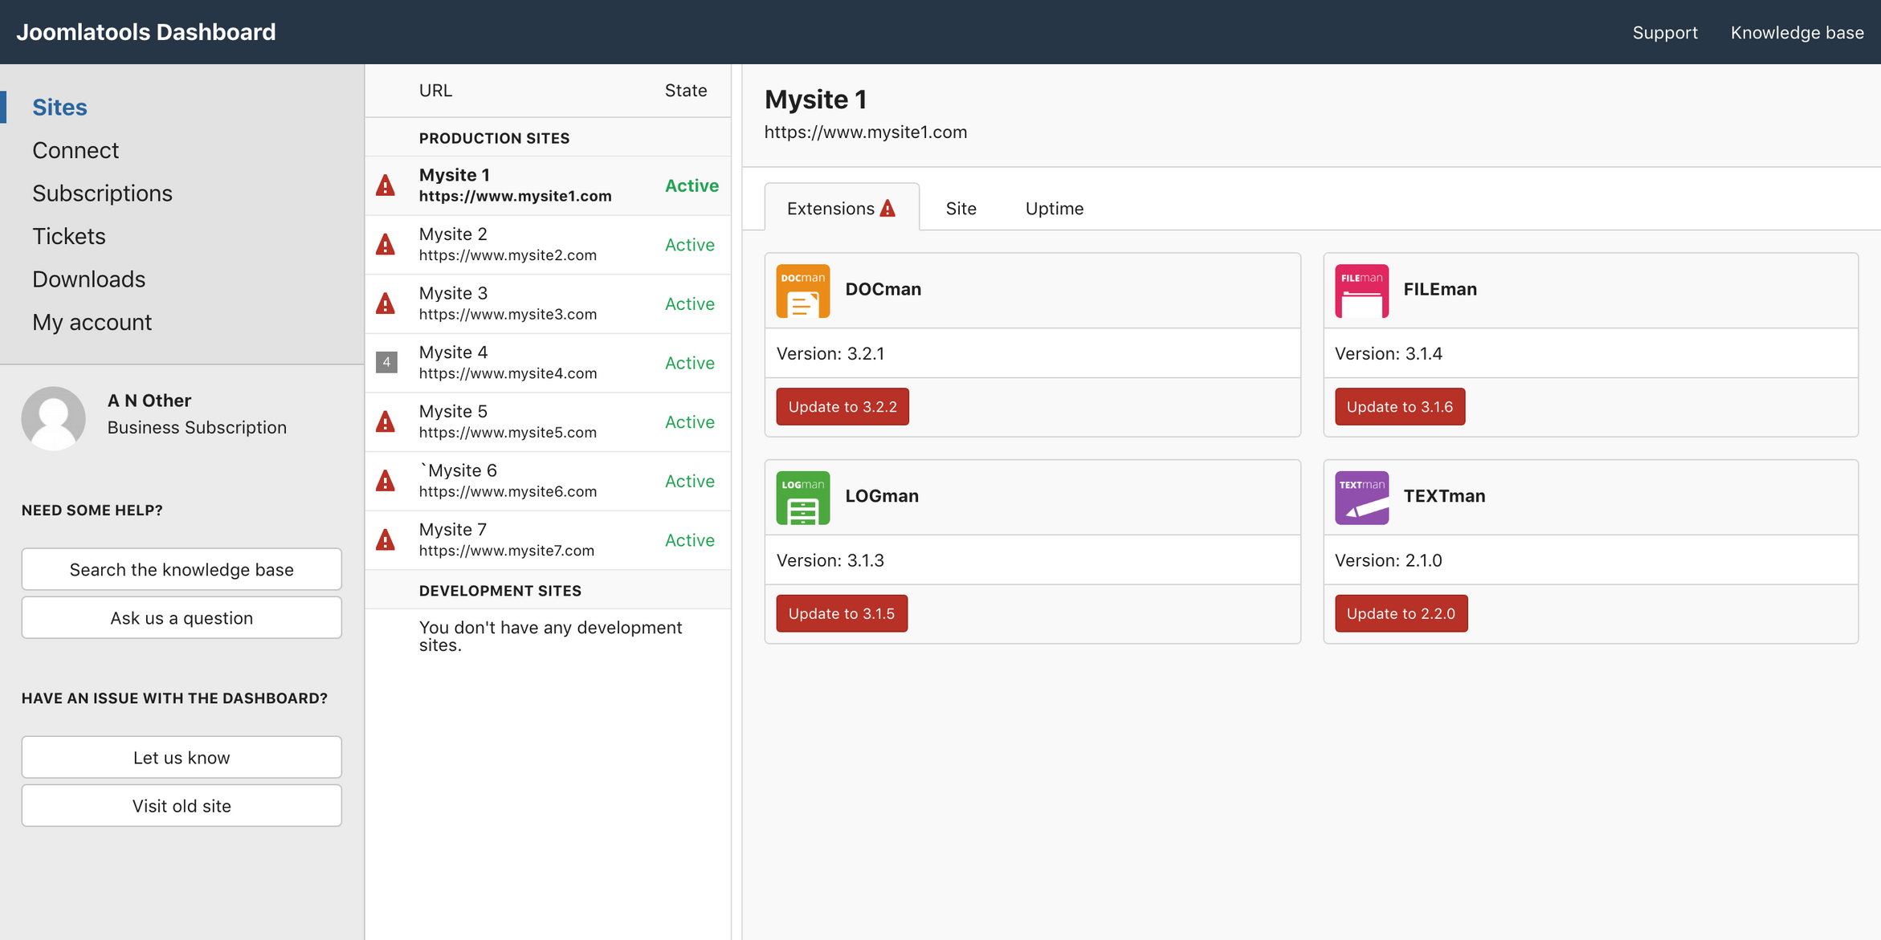Open Sites in the sidebar

coord(59,107)
